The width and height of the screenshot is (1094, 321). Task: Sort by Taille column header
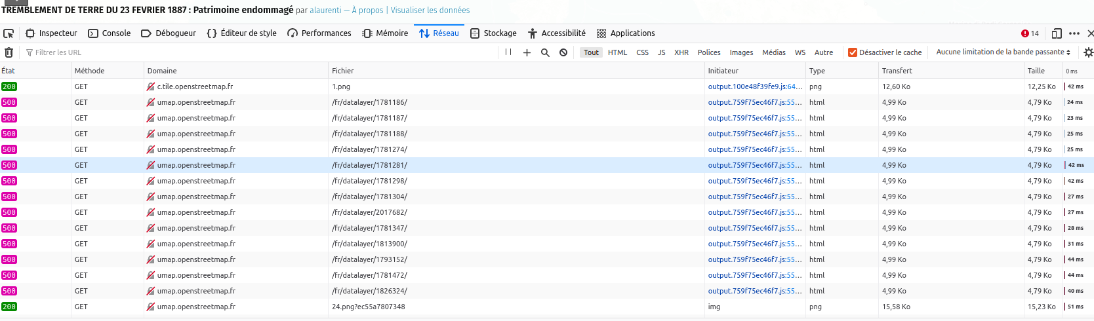tap(1043, 71)
